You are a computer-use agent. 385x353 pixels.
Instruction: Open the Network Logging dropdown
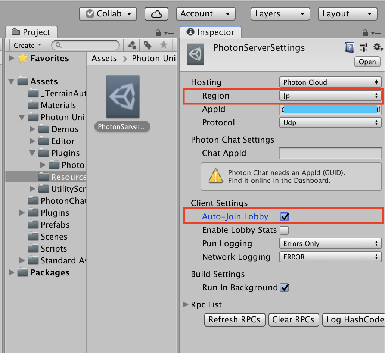pyautogui.click(x=330, y=257)
